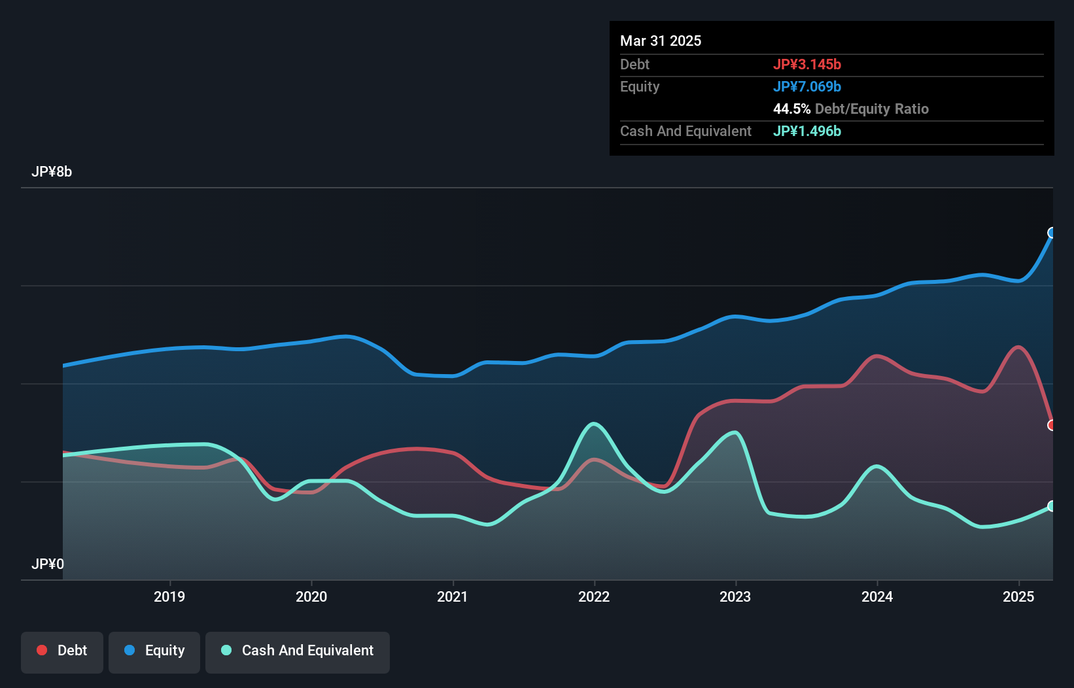
Task: Click the 2020 x-axis label
Action: click(311, 596)
